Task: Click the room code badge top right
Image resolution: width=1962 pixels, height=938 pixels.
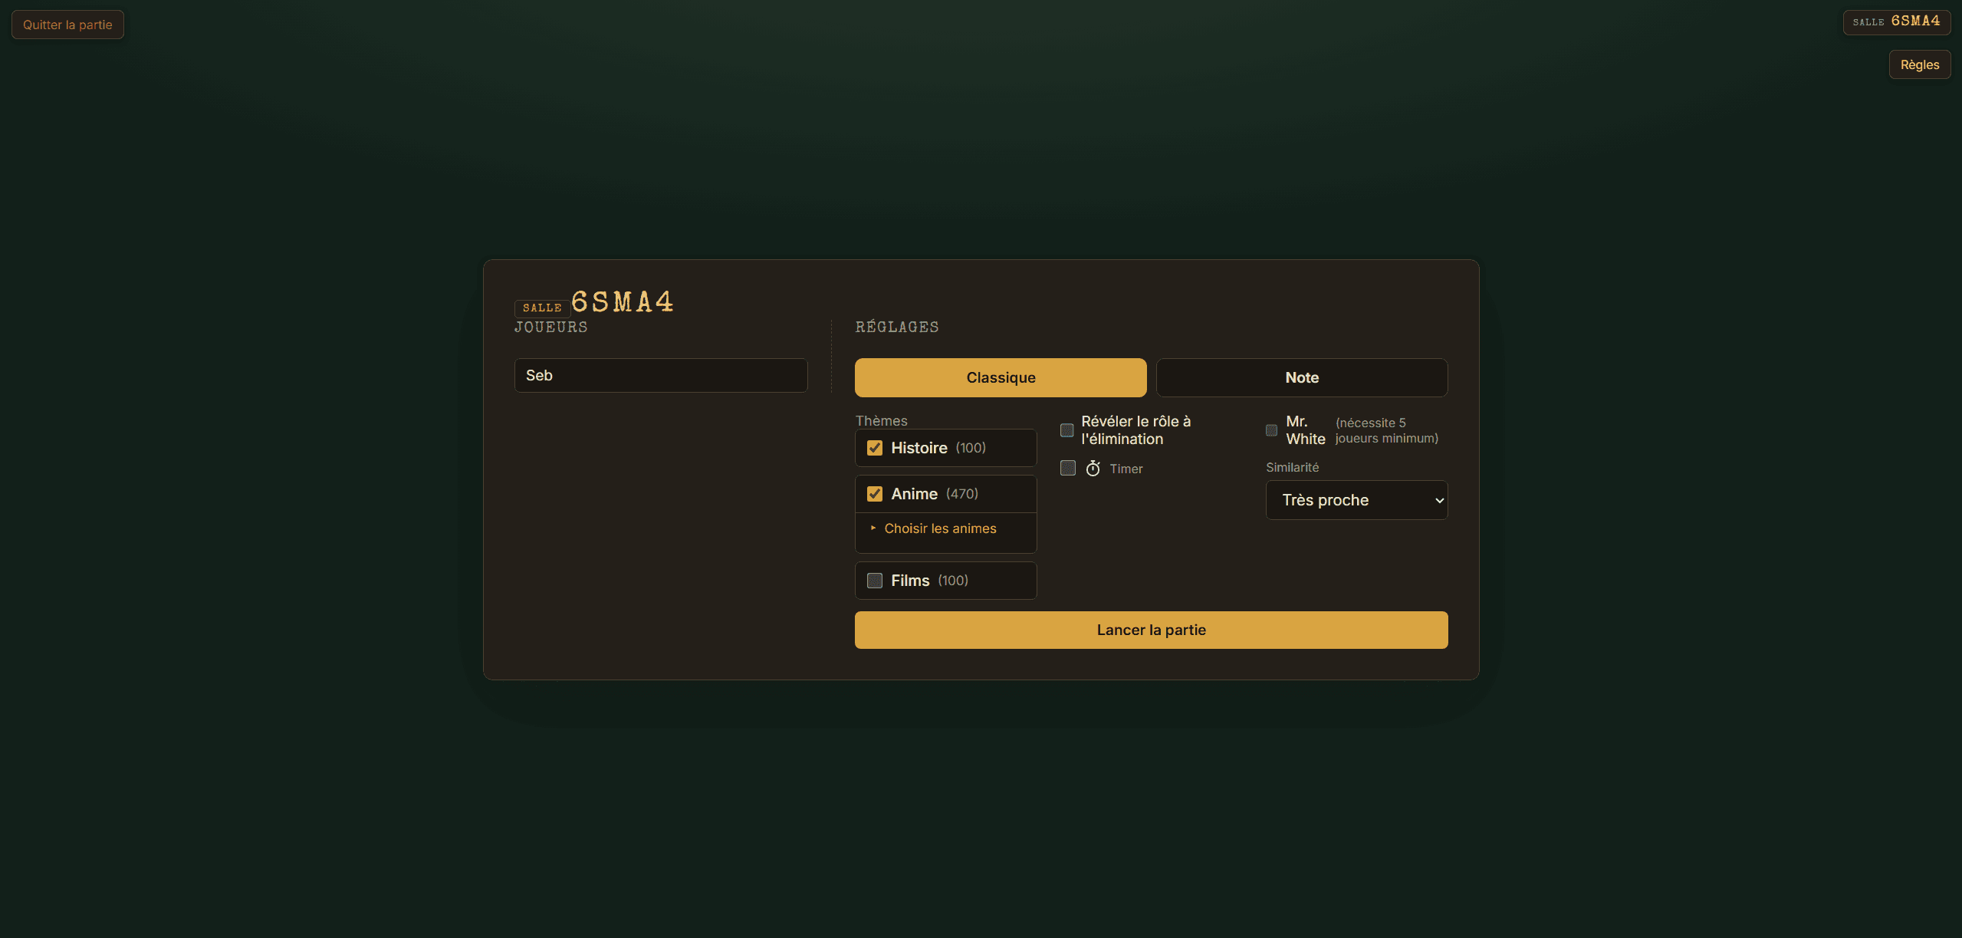Action: pyautogui.click(x=1896, y=21)
